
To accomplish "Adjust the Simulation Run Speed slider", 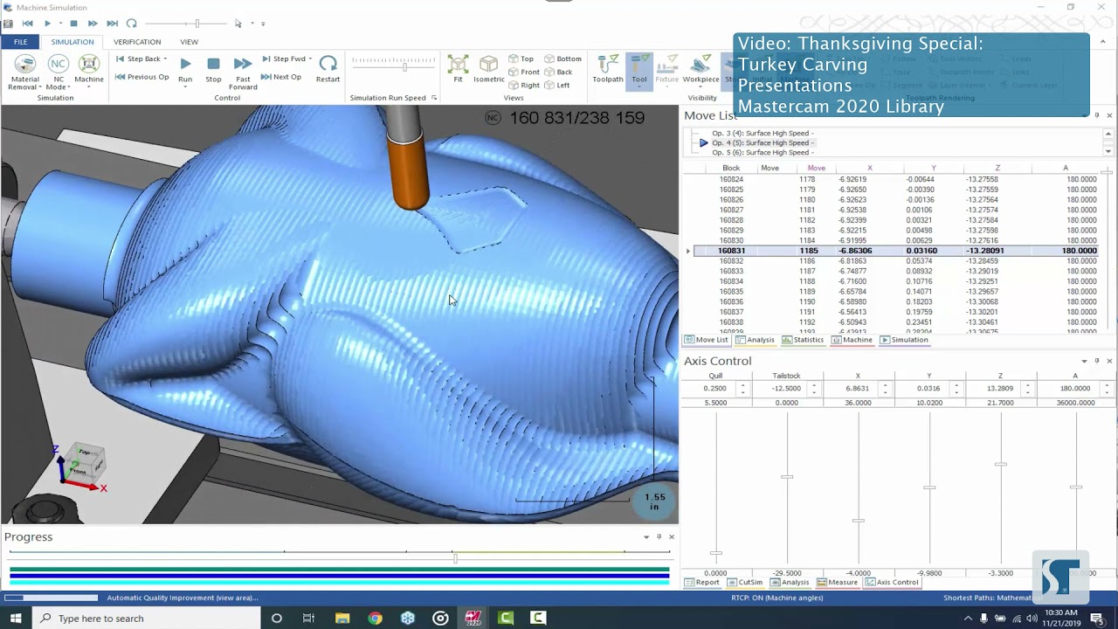I will (404, 66).
